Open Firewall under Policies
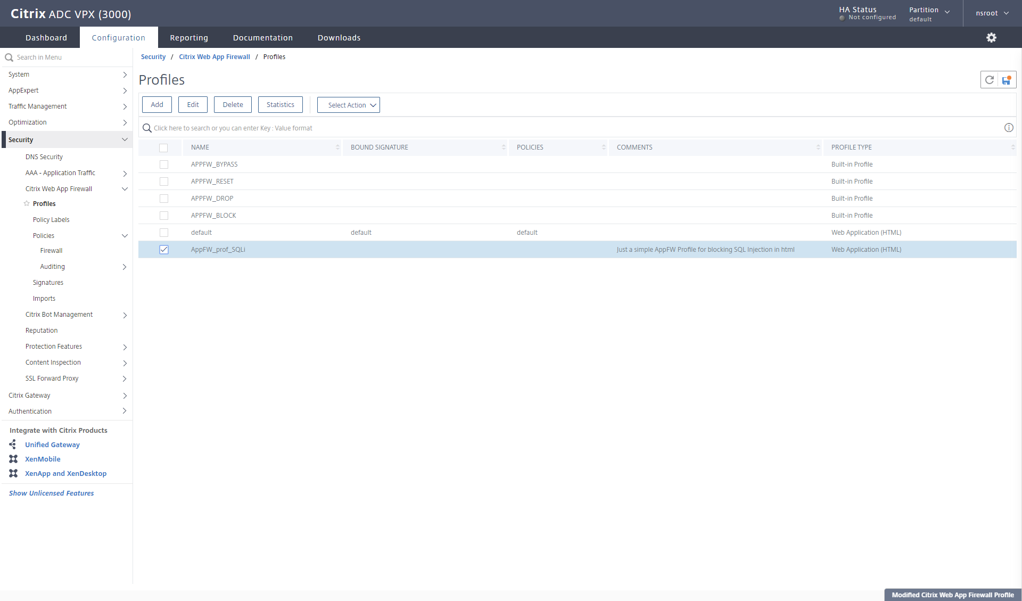 (51, 251)
